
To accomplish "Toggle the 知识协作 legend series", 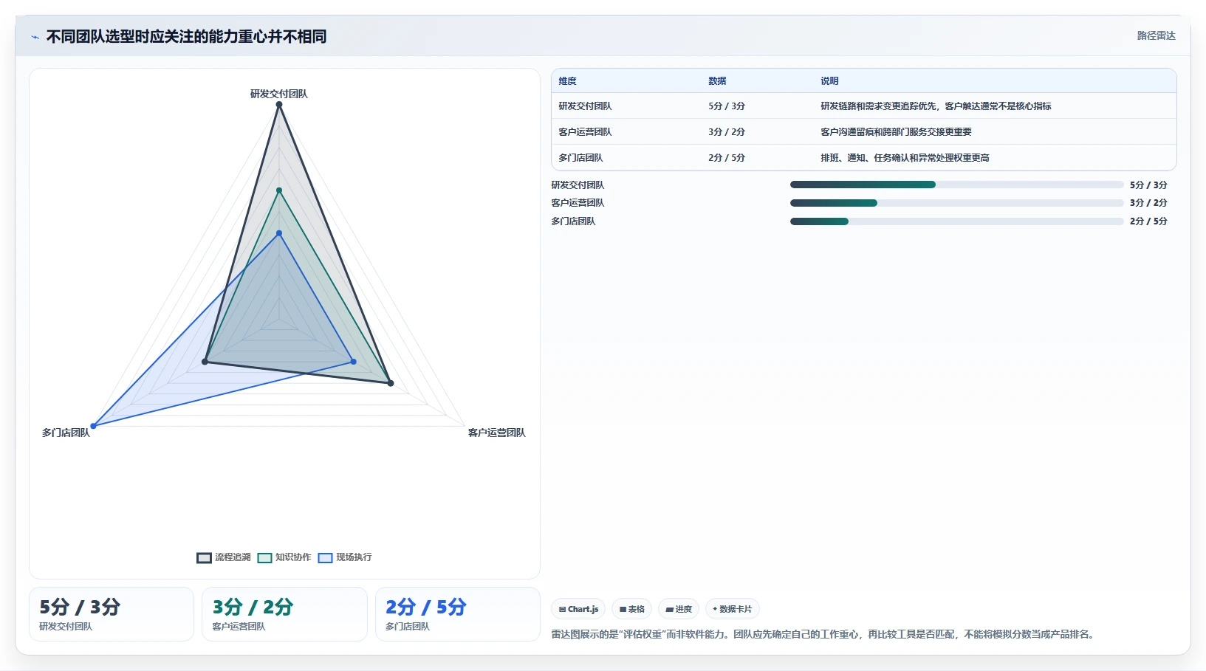I will coord(284,557).
